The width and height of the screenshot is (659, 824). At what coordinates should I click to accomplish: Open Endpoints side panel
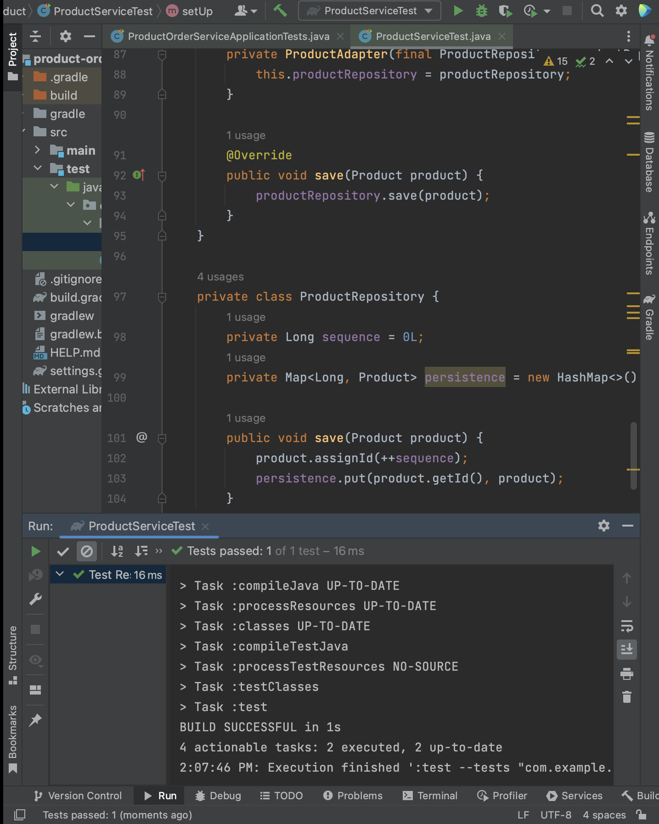649,243
